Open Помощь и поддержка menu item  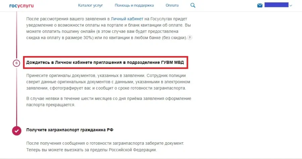134,5
